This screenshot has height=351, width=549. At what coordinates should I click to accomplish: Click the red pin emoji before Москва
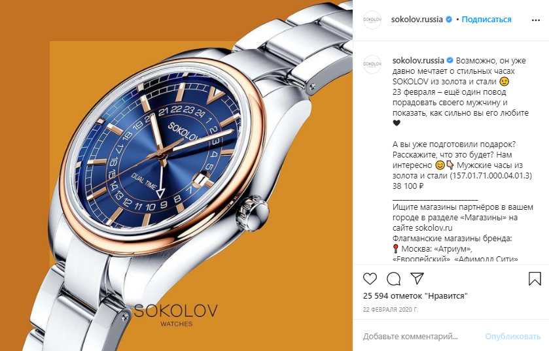(396, 249)
